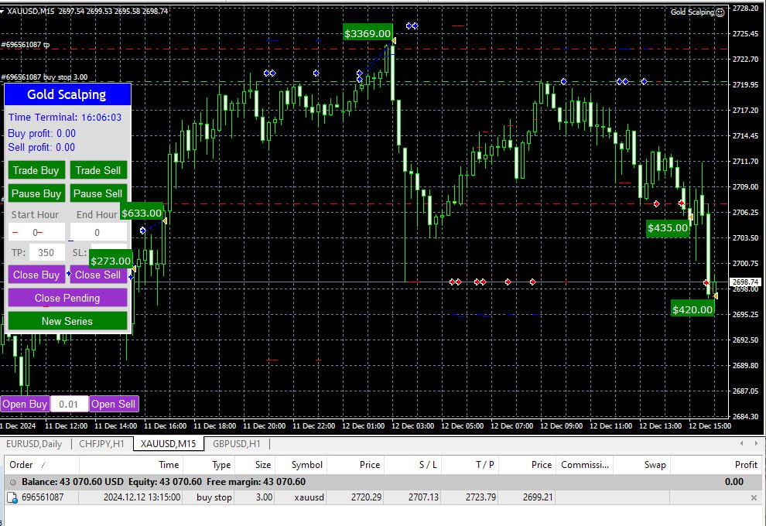Sort orders by the Time column
The image size is (766, 526).
(131, 465)
